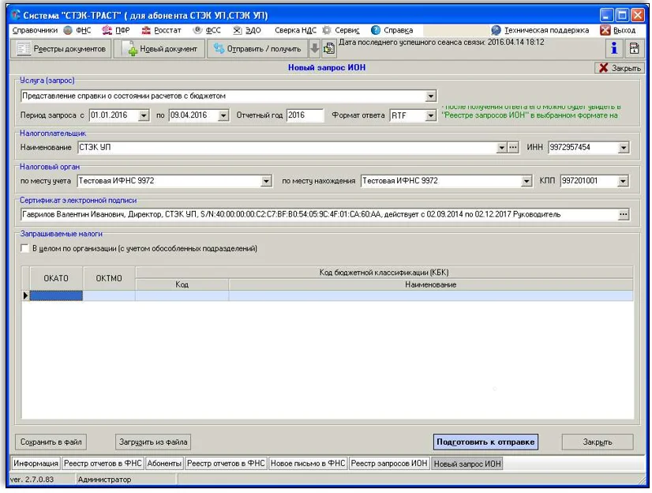Screen dimensions: 652x493
Task: Open the Формат ответа RTF dropdown
Action: [x=431, y=115]
